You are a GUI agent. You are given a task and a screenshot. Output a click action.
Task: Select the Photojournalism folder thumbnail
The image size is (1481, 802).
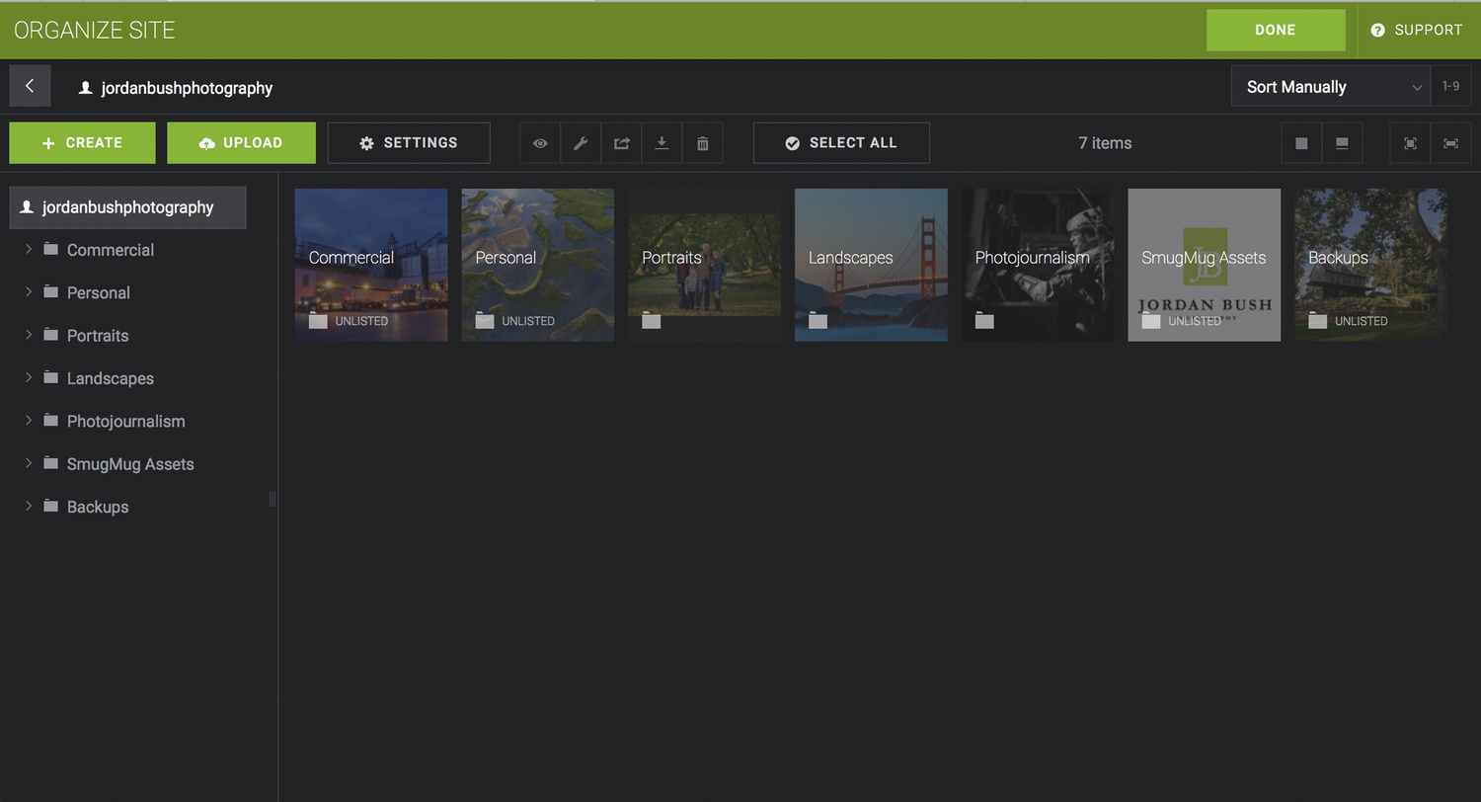(x=1038, y=265)
